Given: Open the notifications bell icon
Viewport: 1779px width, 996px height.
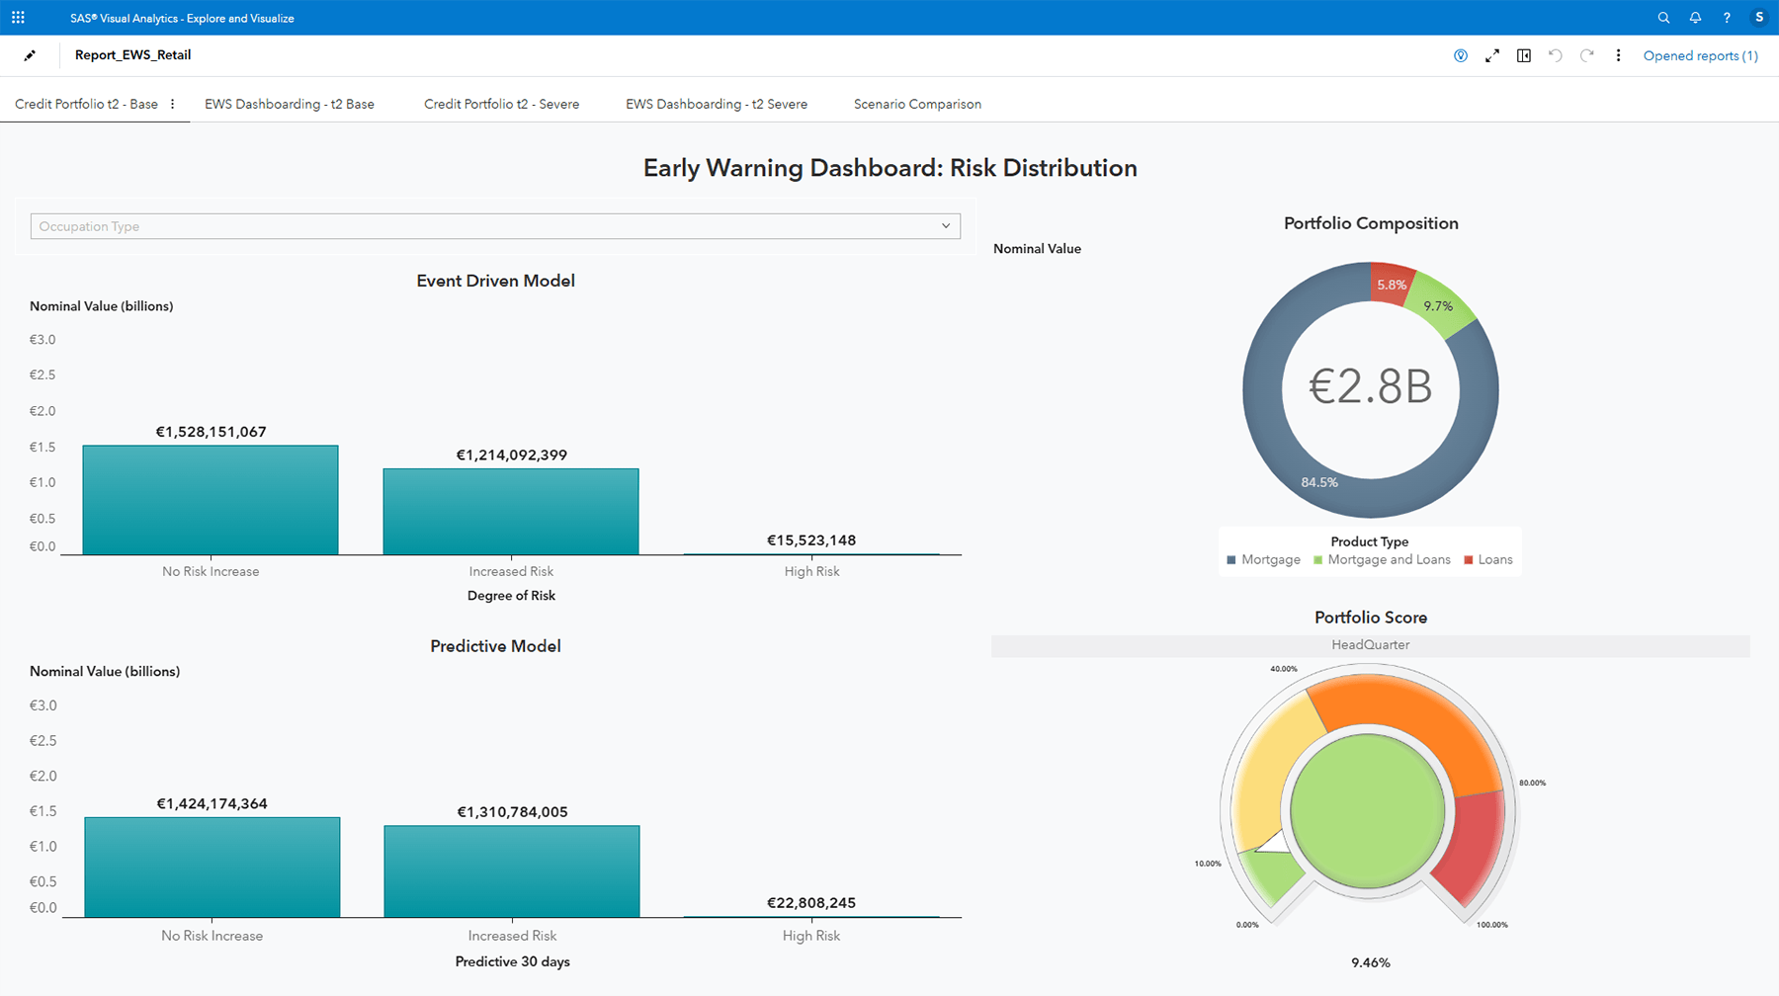Looking at the screenshot, I should (x=1695, y=18).
